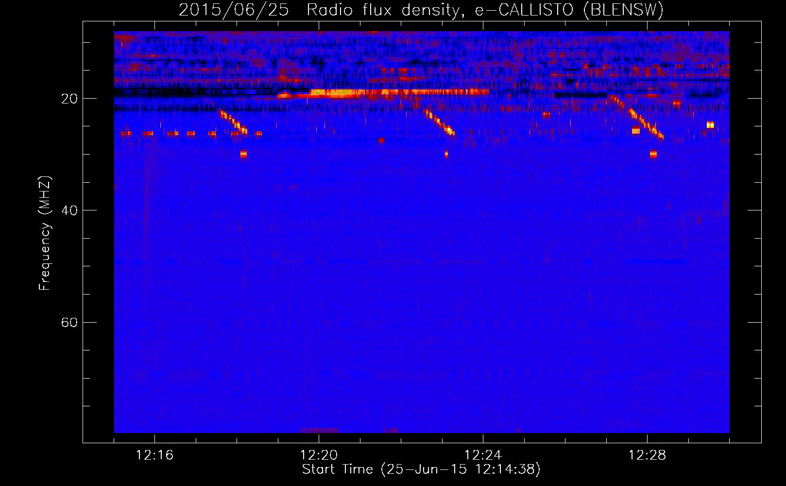
Task: Click the 60 frequency tick label
Action: pos(69,322)
